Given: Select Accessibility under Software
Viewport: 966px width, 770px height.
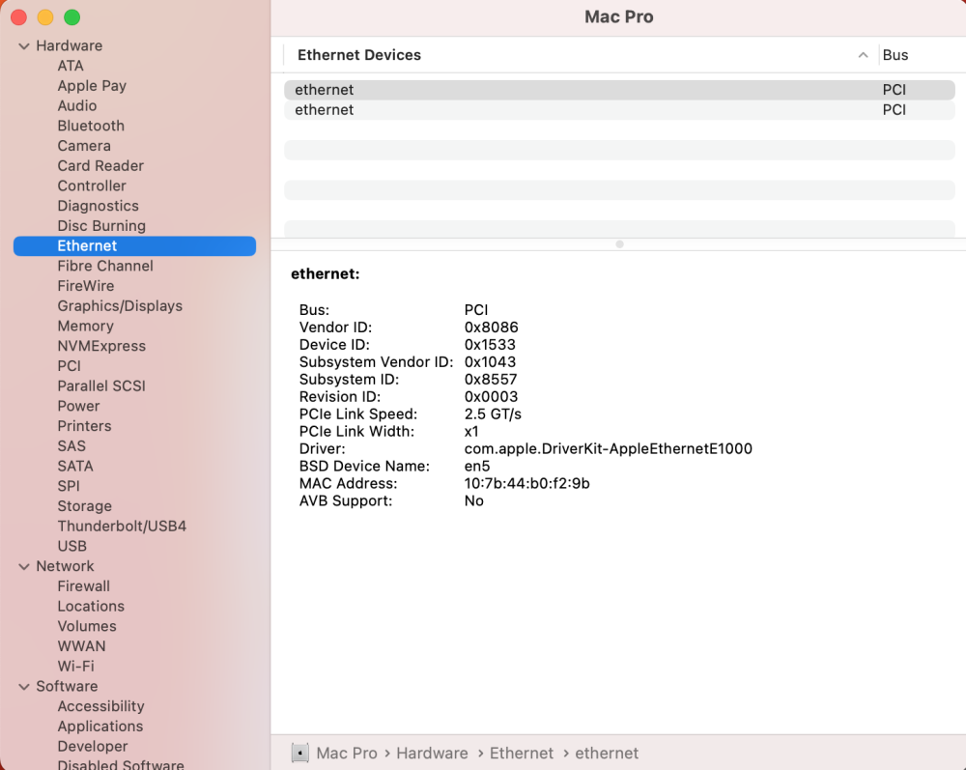Looking at the screenshot, I should pyautogui.click(x=101, y=706).
